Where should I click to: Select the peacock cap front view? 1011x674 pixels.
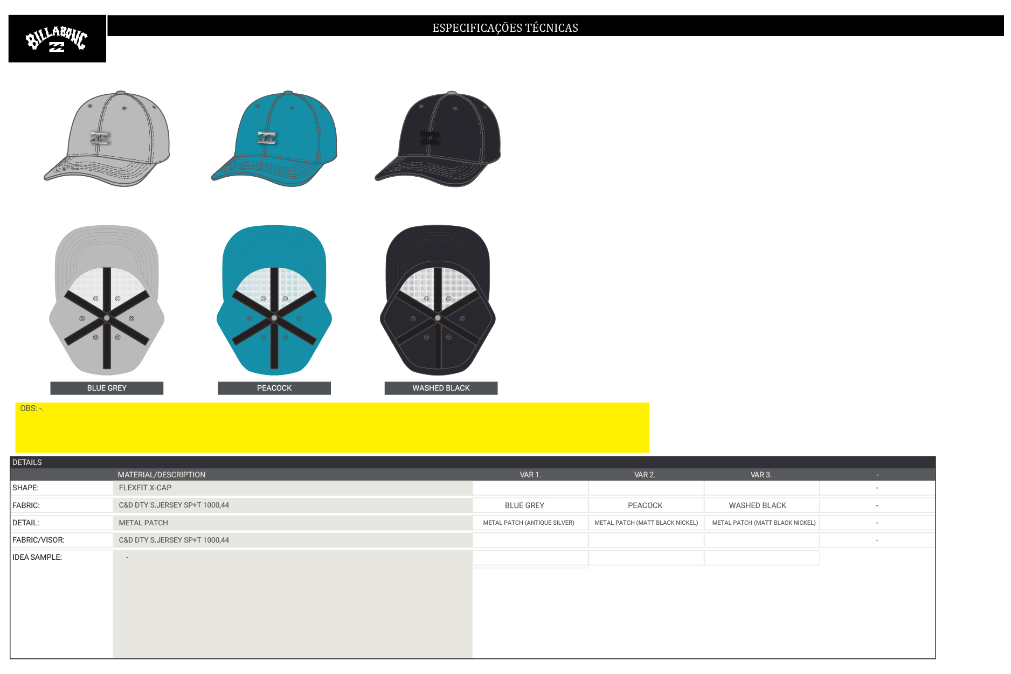click(274, 139)
